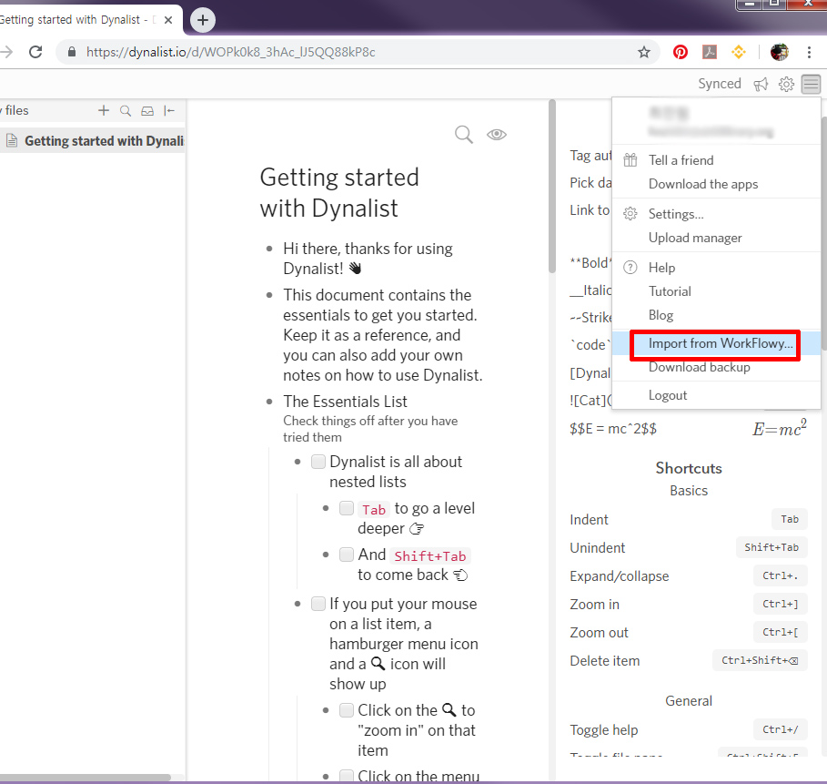Click the announcements megaphone icon
Viewport: 827px width, 784px height.
pos(761,84)
